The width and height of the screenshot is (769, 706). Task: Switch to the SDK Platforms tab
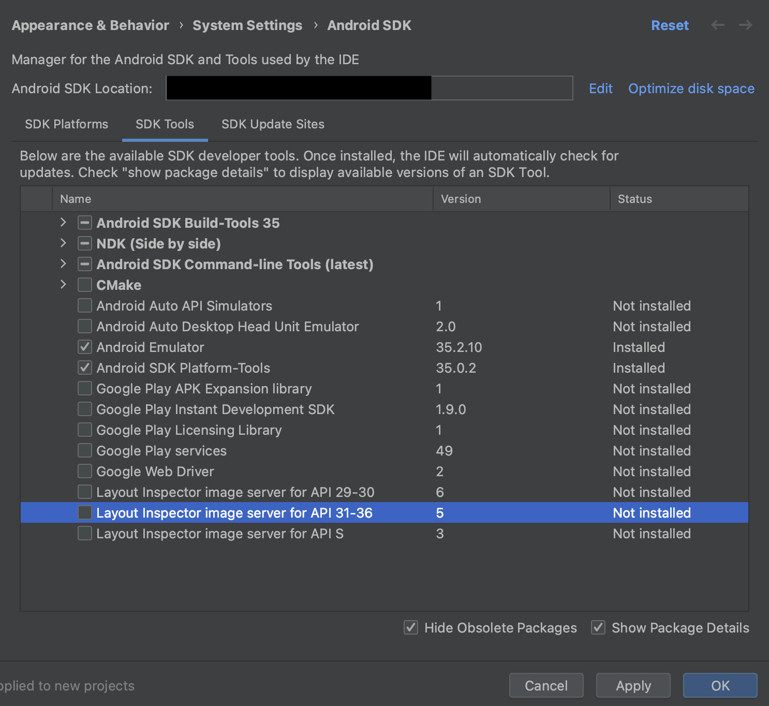pos(67,124)
